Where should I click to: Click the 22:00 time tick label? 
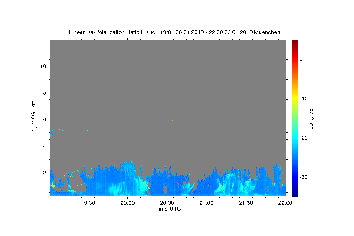tap(285, 203)
